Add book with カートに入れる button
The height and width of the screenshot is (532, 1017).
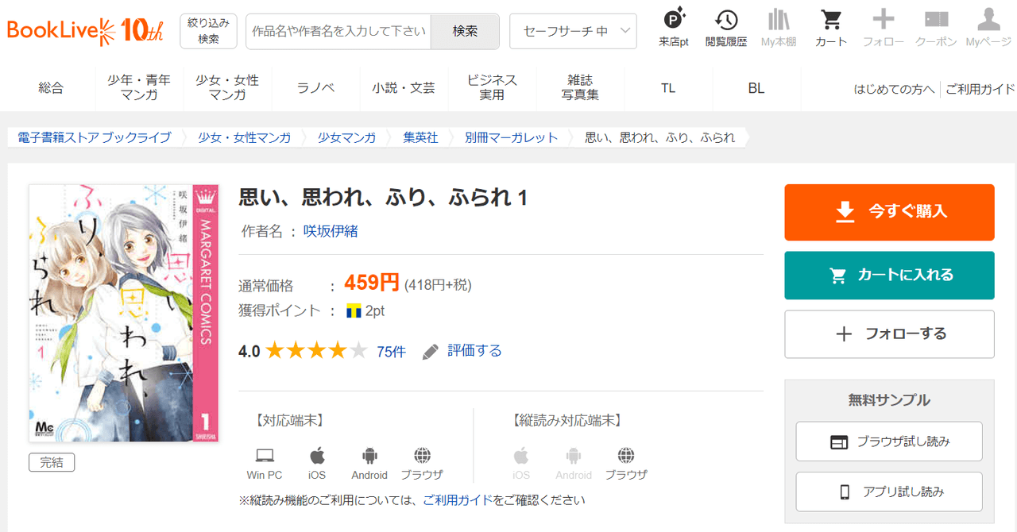pyautogui.click(x=889, y=276)
